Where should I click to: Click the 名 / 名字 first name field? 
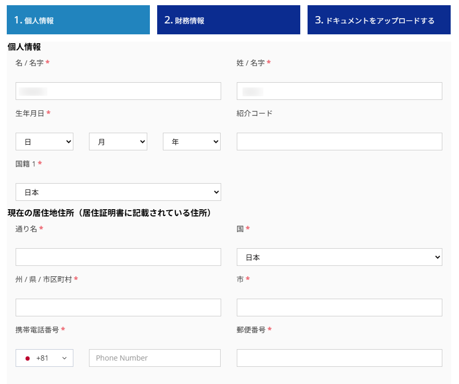coord(118,91)
